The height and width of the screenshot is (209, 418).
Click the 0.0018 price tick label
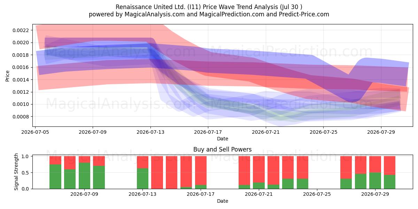[20, 55]
